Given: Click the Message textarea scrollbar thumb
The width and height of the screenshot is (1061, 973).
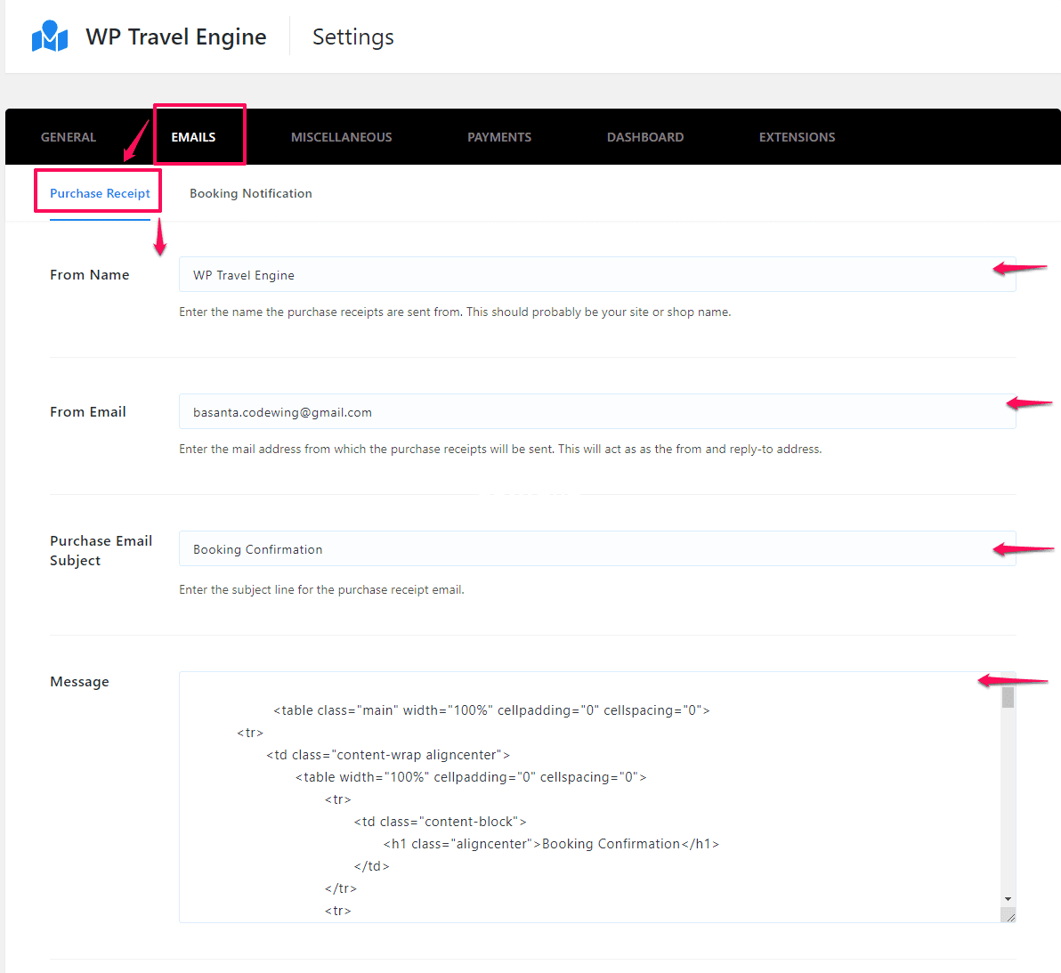Looking at the screenshot, I should (x=1008, y=697).
